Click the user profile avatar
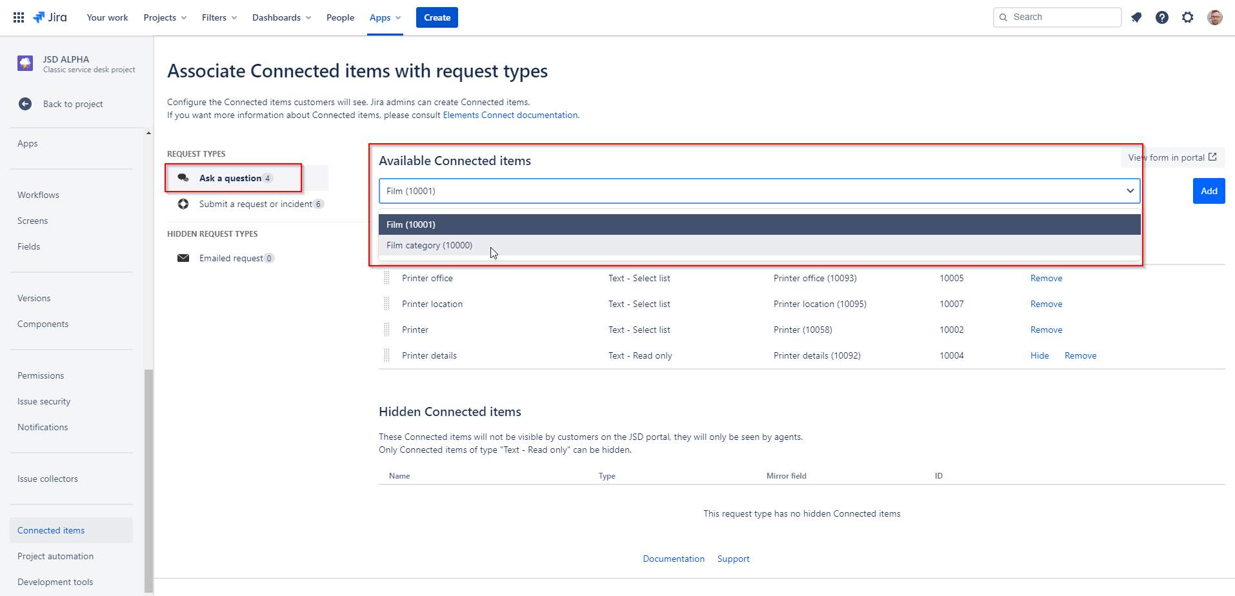 point(1214,17)
